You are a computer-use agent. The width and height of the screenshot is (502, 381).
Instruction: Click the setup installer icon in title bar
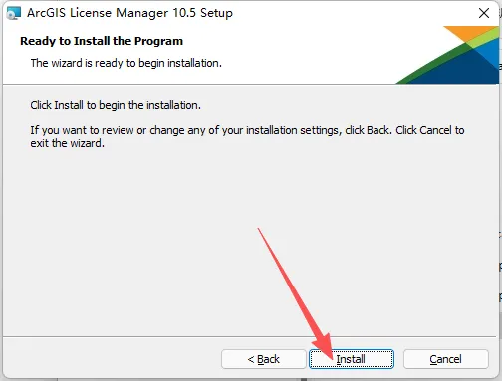(14, 13)
